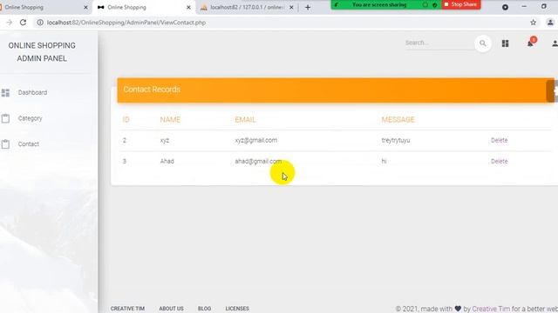Click the round search magnifier button
558x313 pixels.
coord(483,43)
